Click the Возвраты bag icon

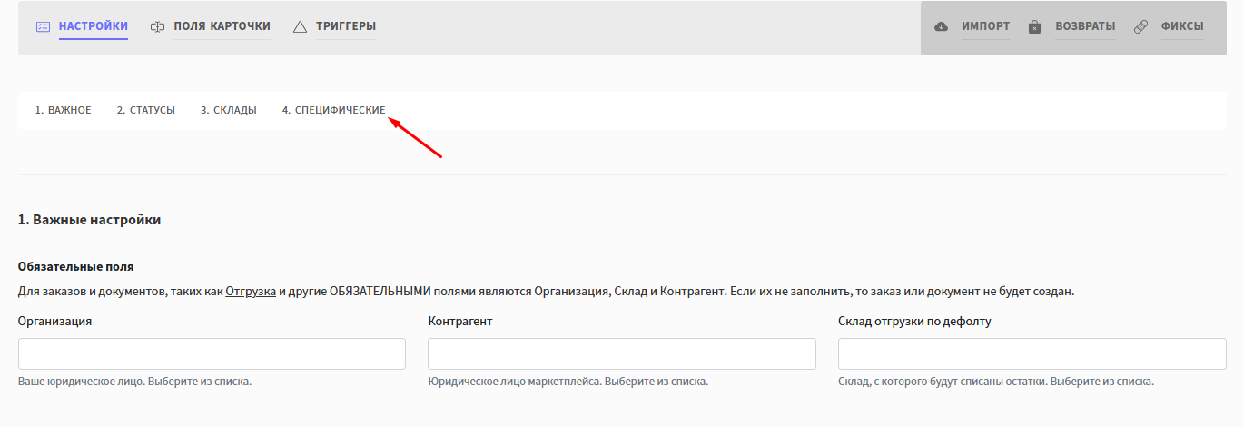(x=1034, y=27)
